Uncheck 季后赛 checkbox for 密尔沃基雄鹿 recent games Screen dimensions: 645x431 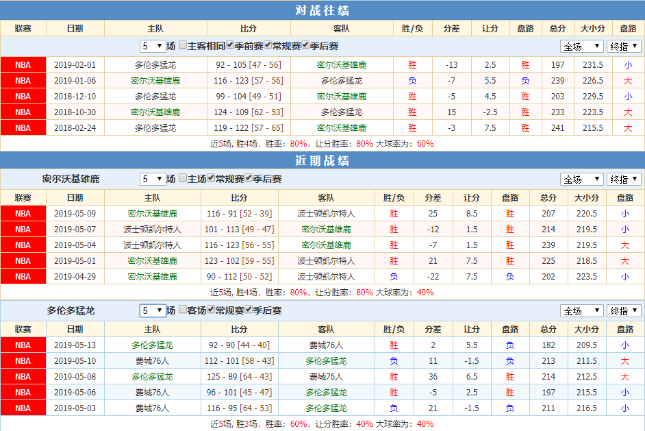coord(249,178)
